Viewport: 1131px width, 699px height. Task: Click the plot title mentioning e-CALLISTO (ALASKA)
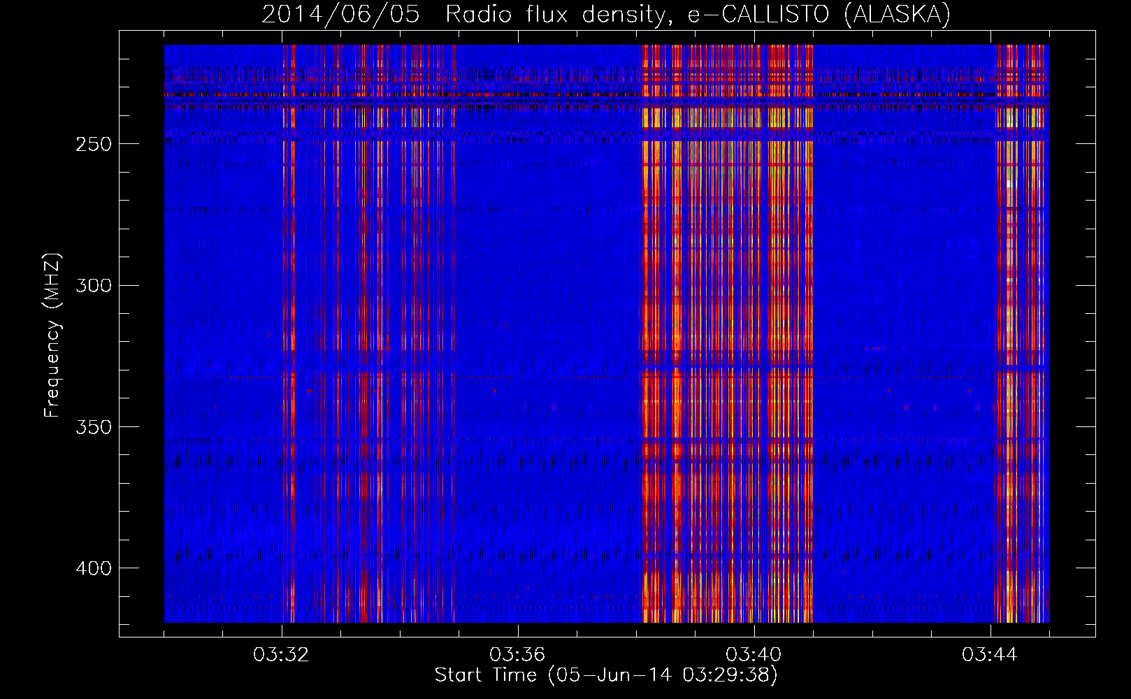point(606,14)
